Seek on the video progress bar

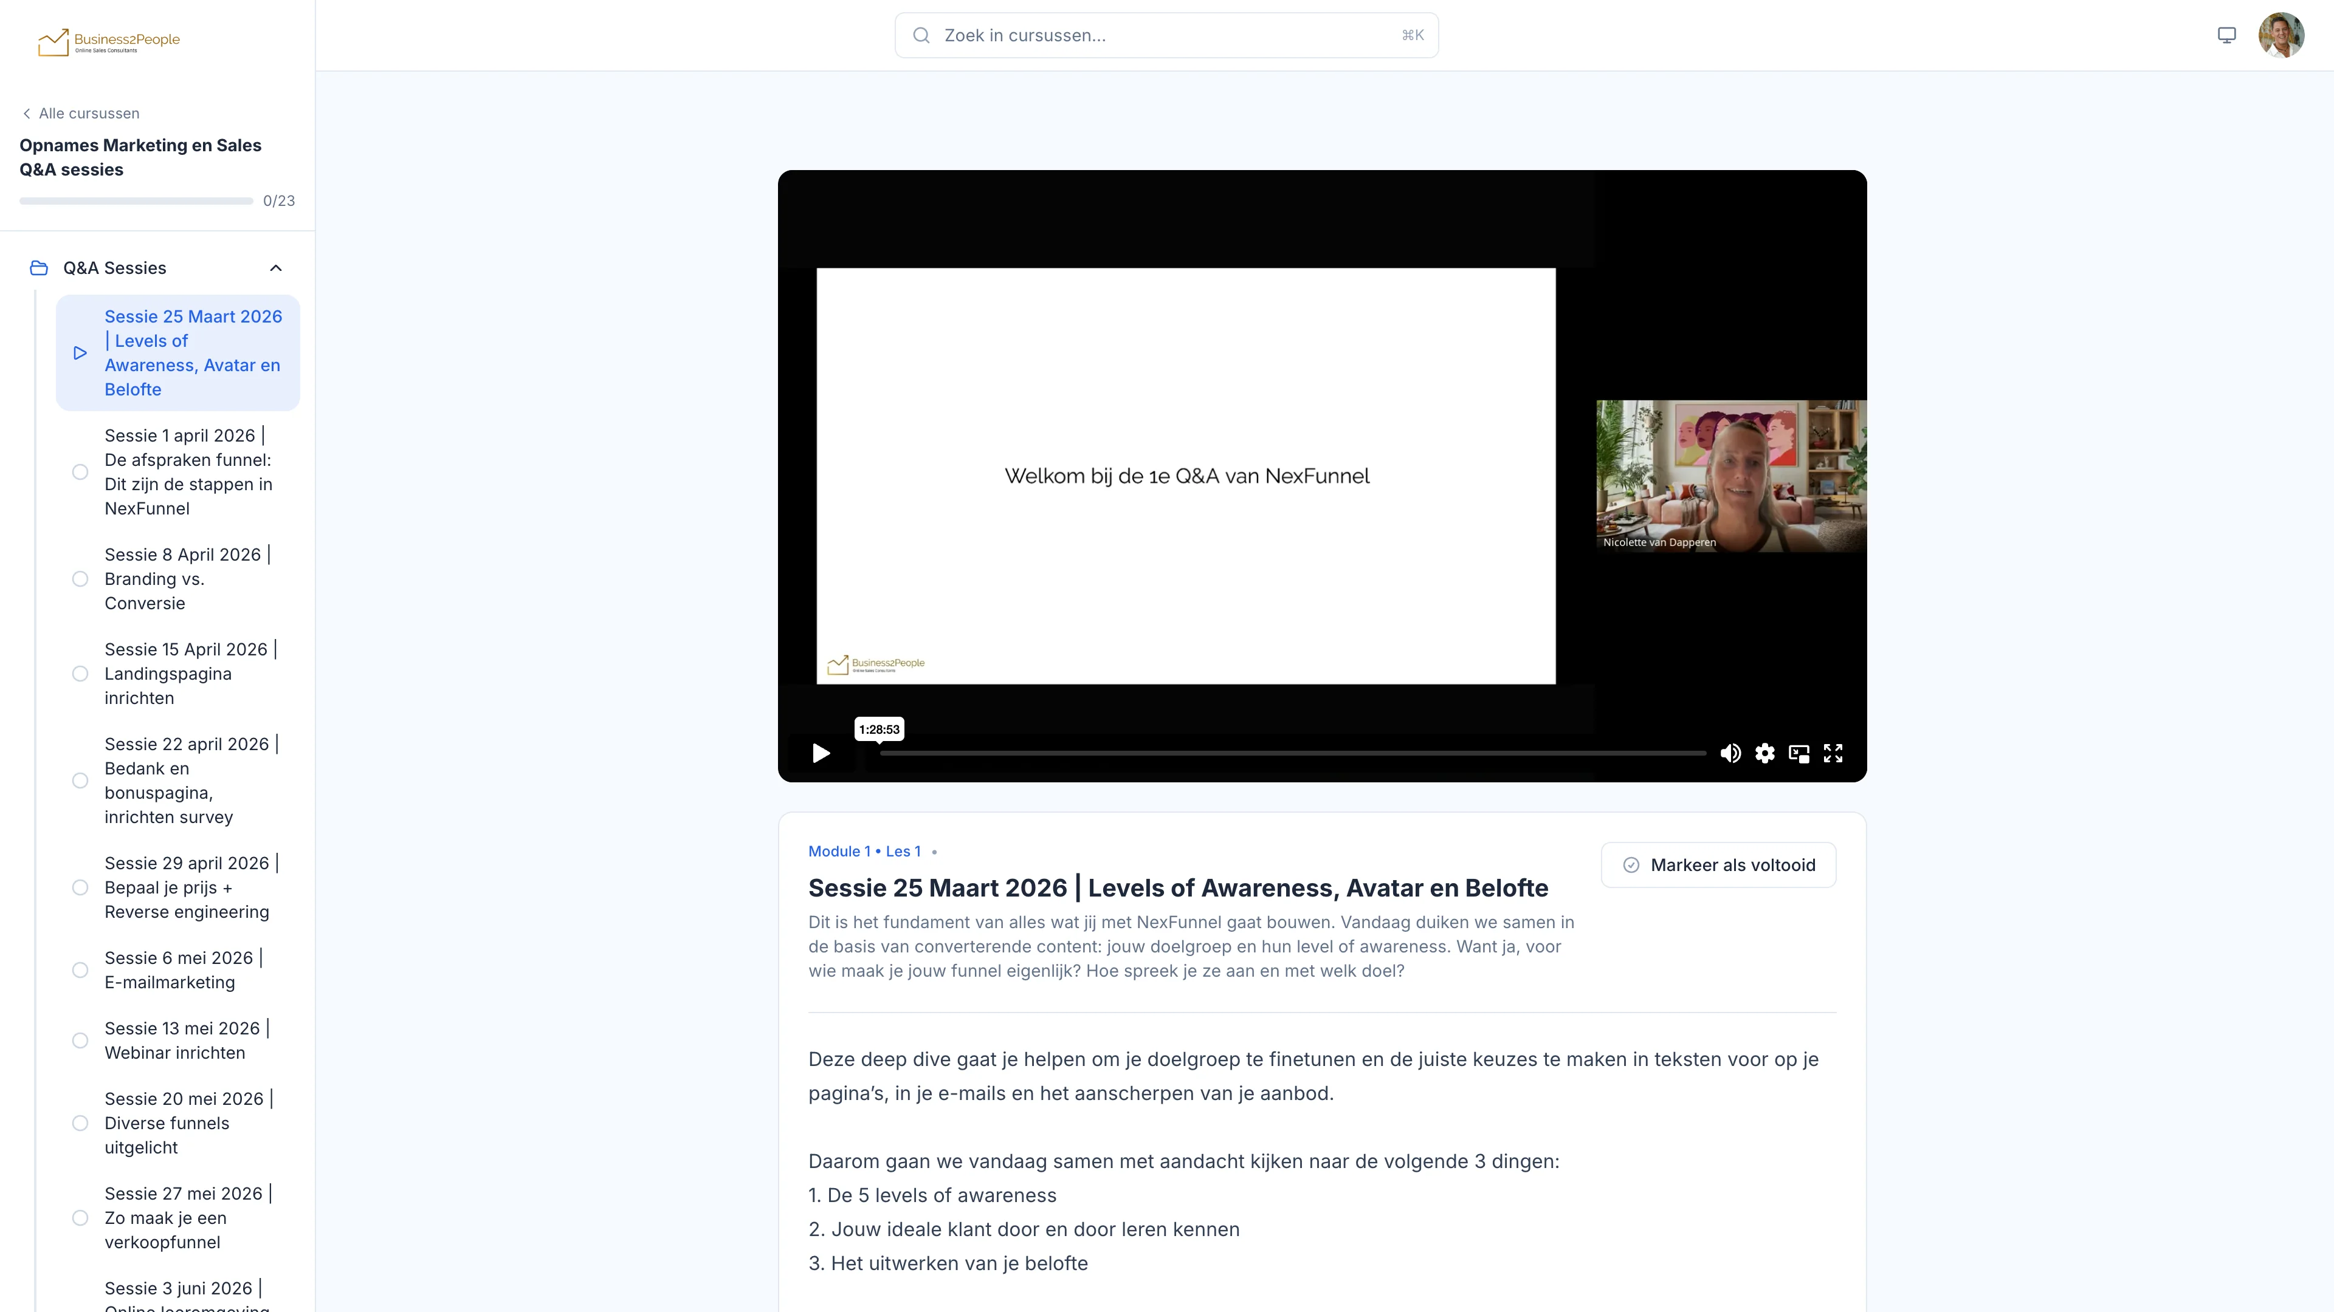pos(1293,753)
